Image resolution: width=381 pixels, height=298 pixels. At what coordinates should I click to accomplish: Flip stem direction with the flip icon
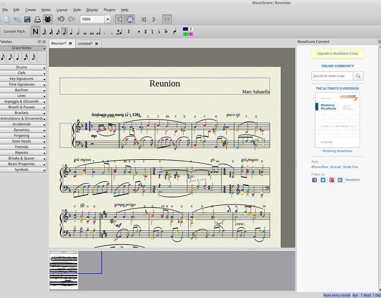(175, 32)
